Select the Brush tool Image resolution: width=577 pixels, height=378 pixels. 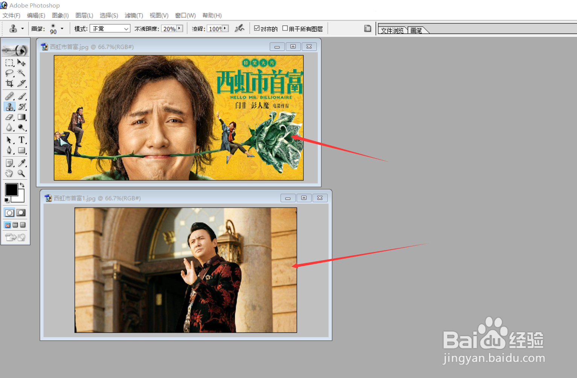21,96
